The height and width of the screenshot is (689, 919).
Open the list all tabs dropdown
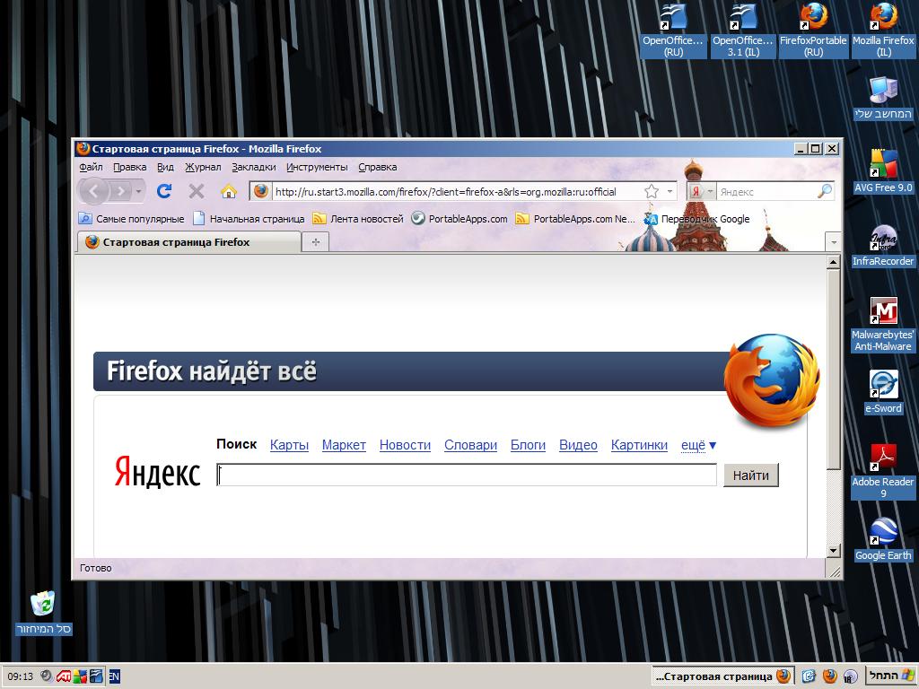coord(833,242)
